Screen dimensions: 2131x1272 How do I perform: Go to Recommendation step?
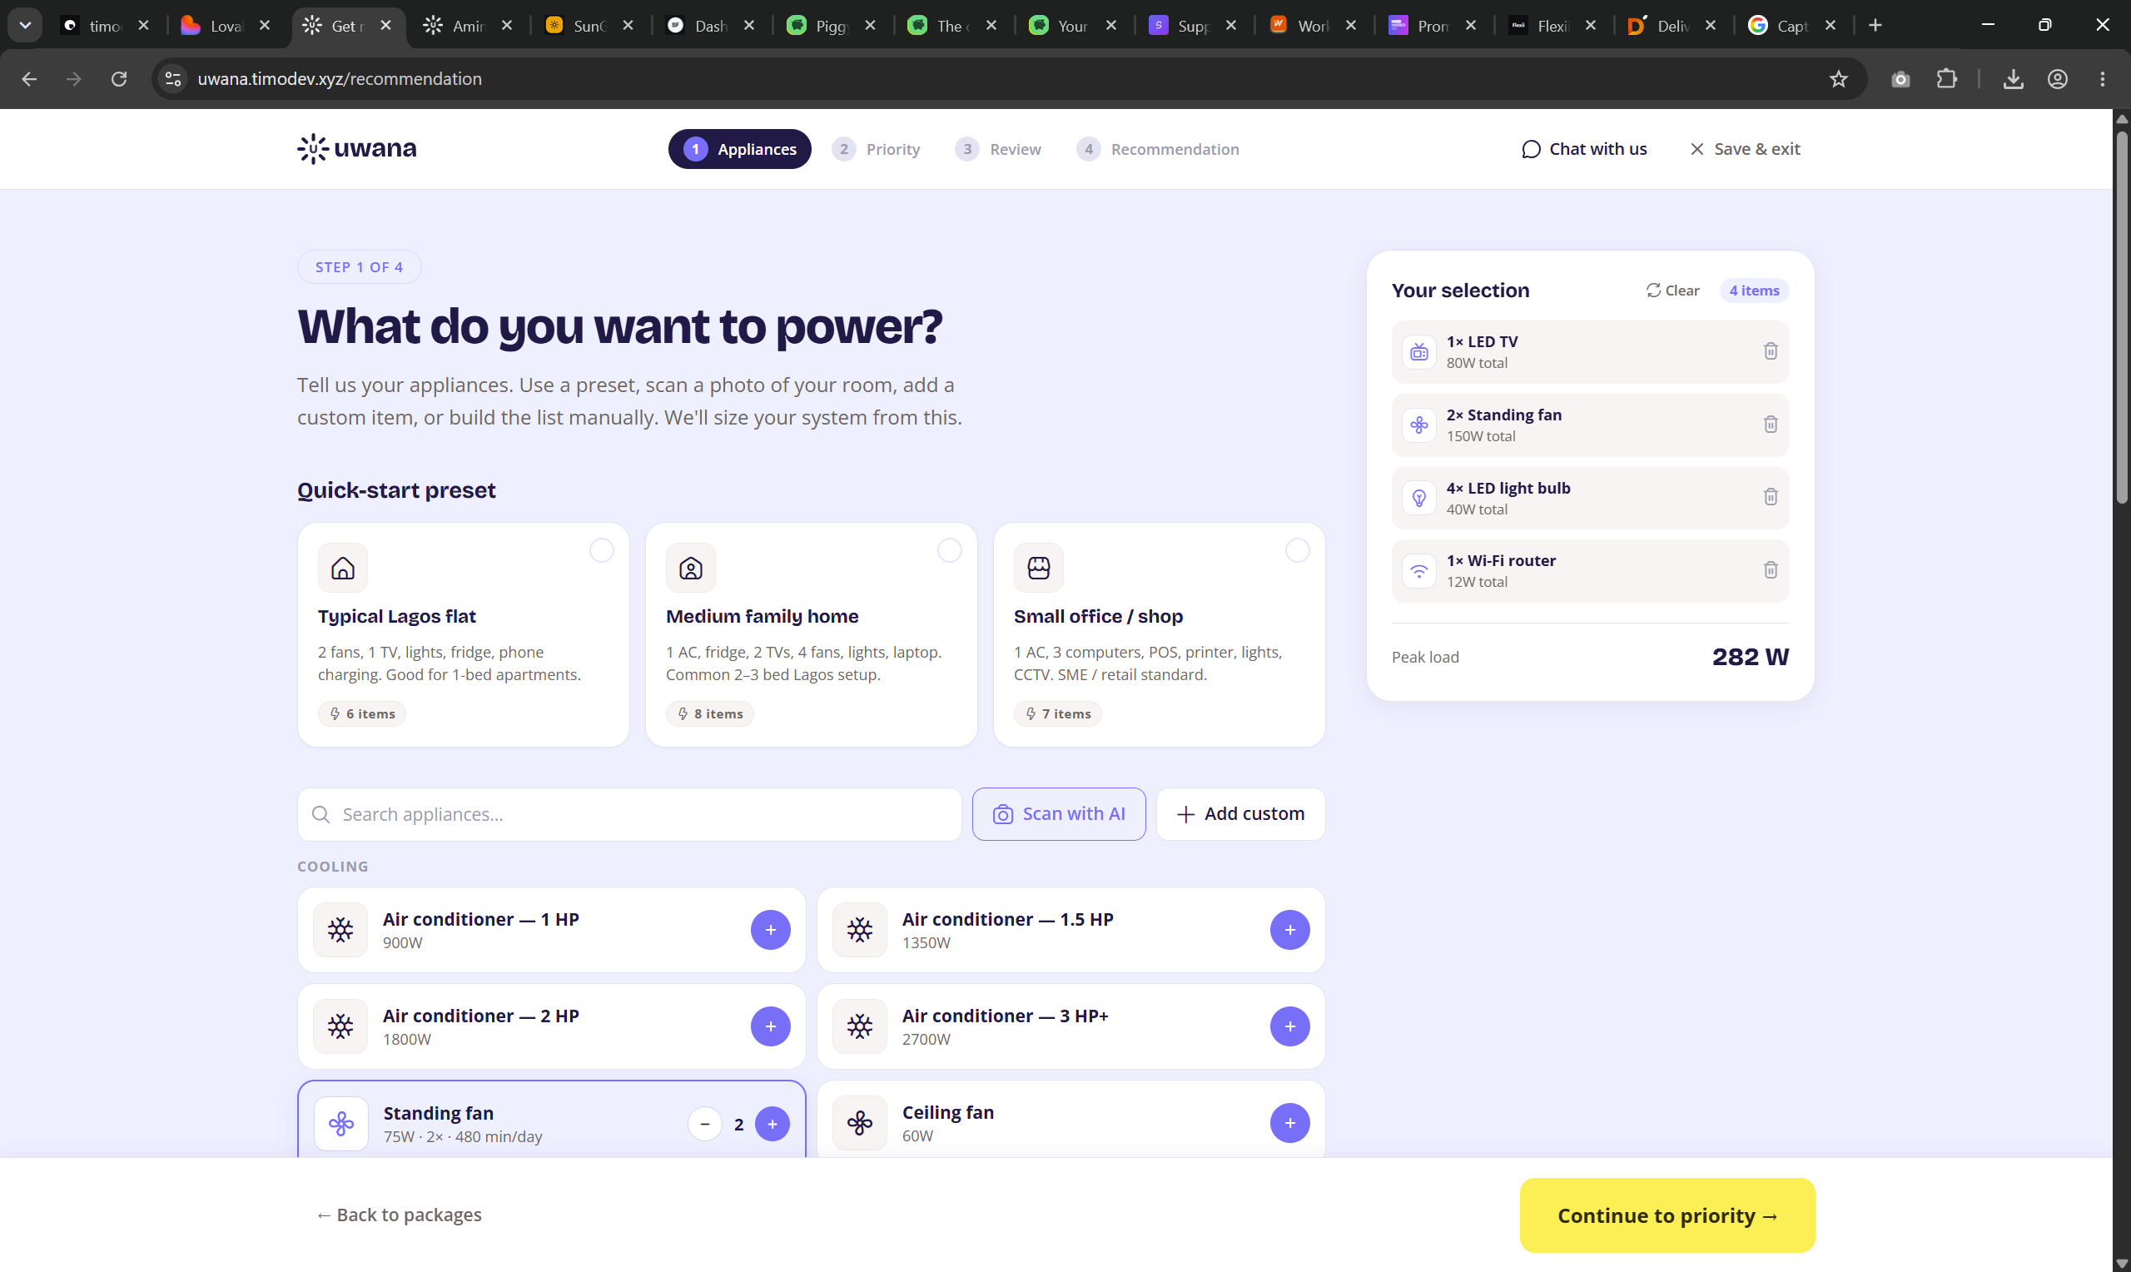tap(1158, 149)
